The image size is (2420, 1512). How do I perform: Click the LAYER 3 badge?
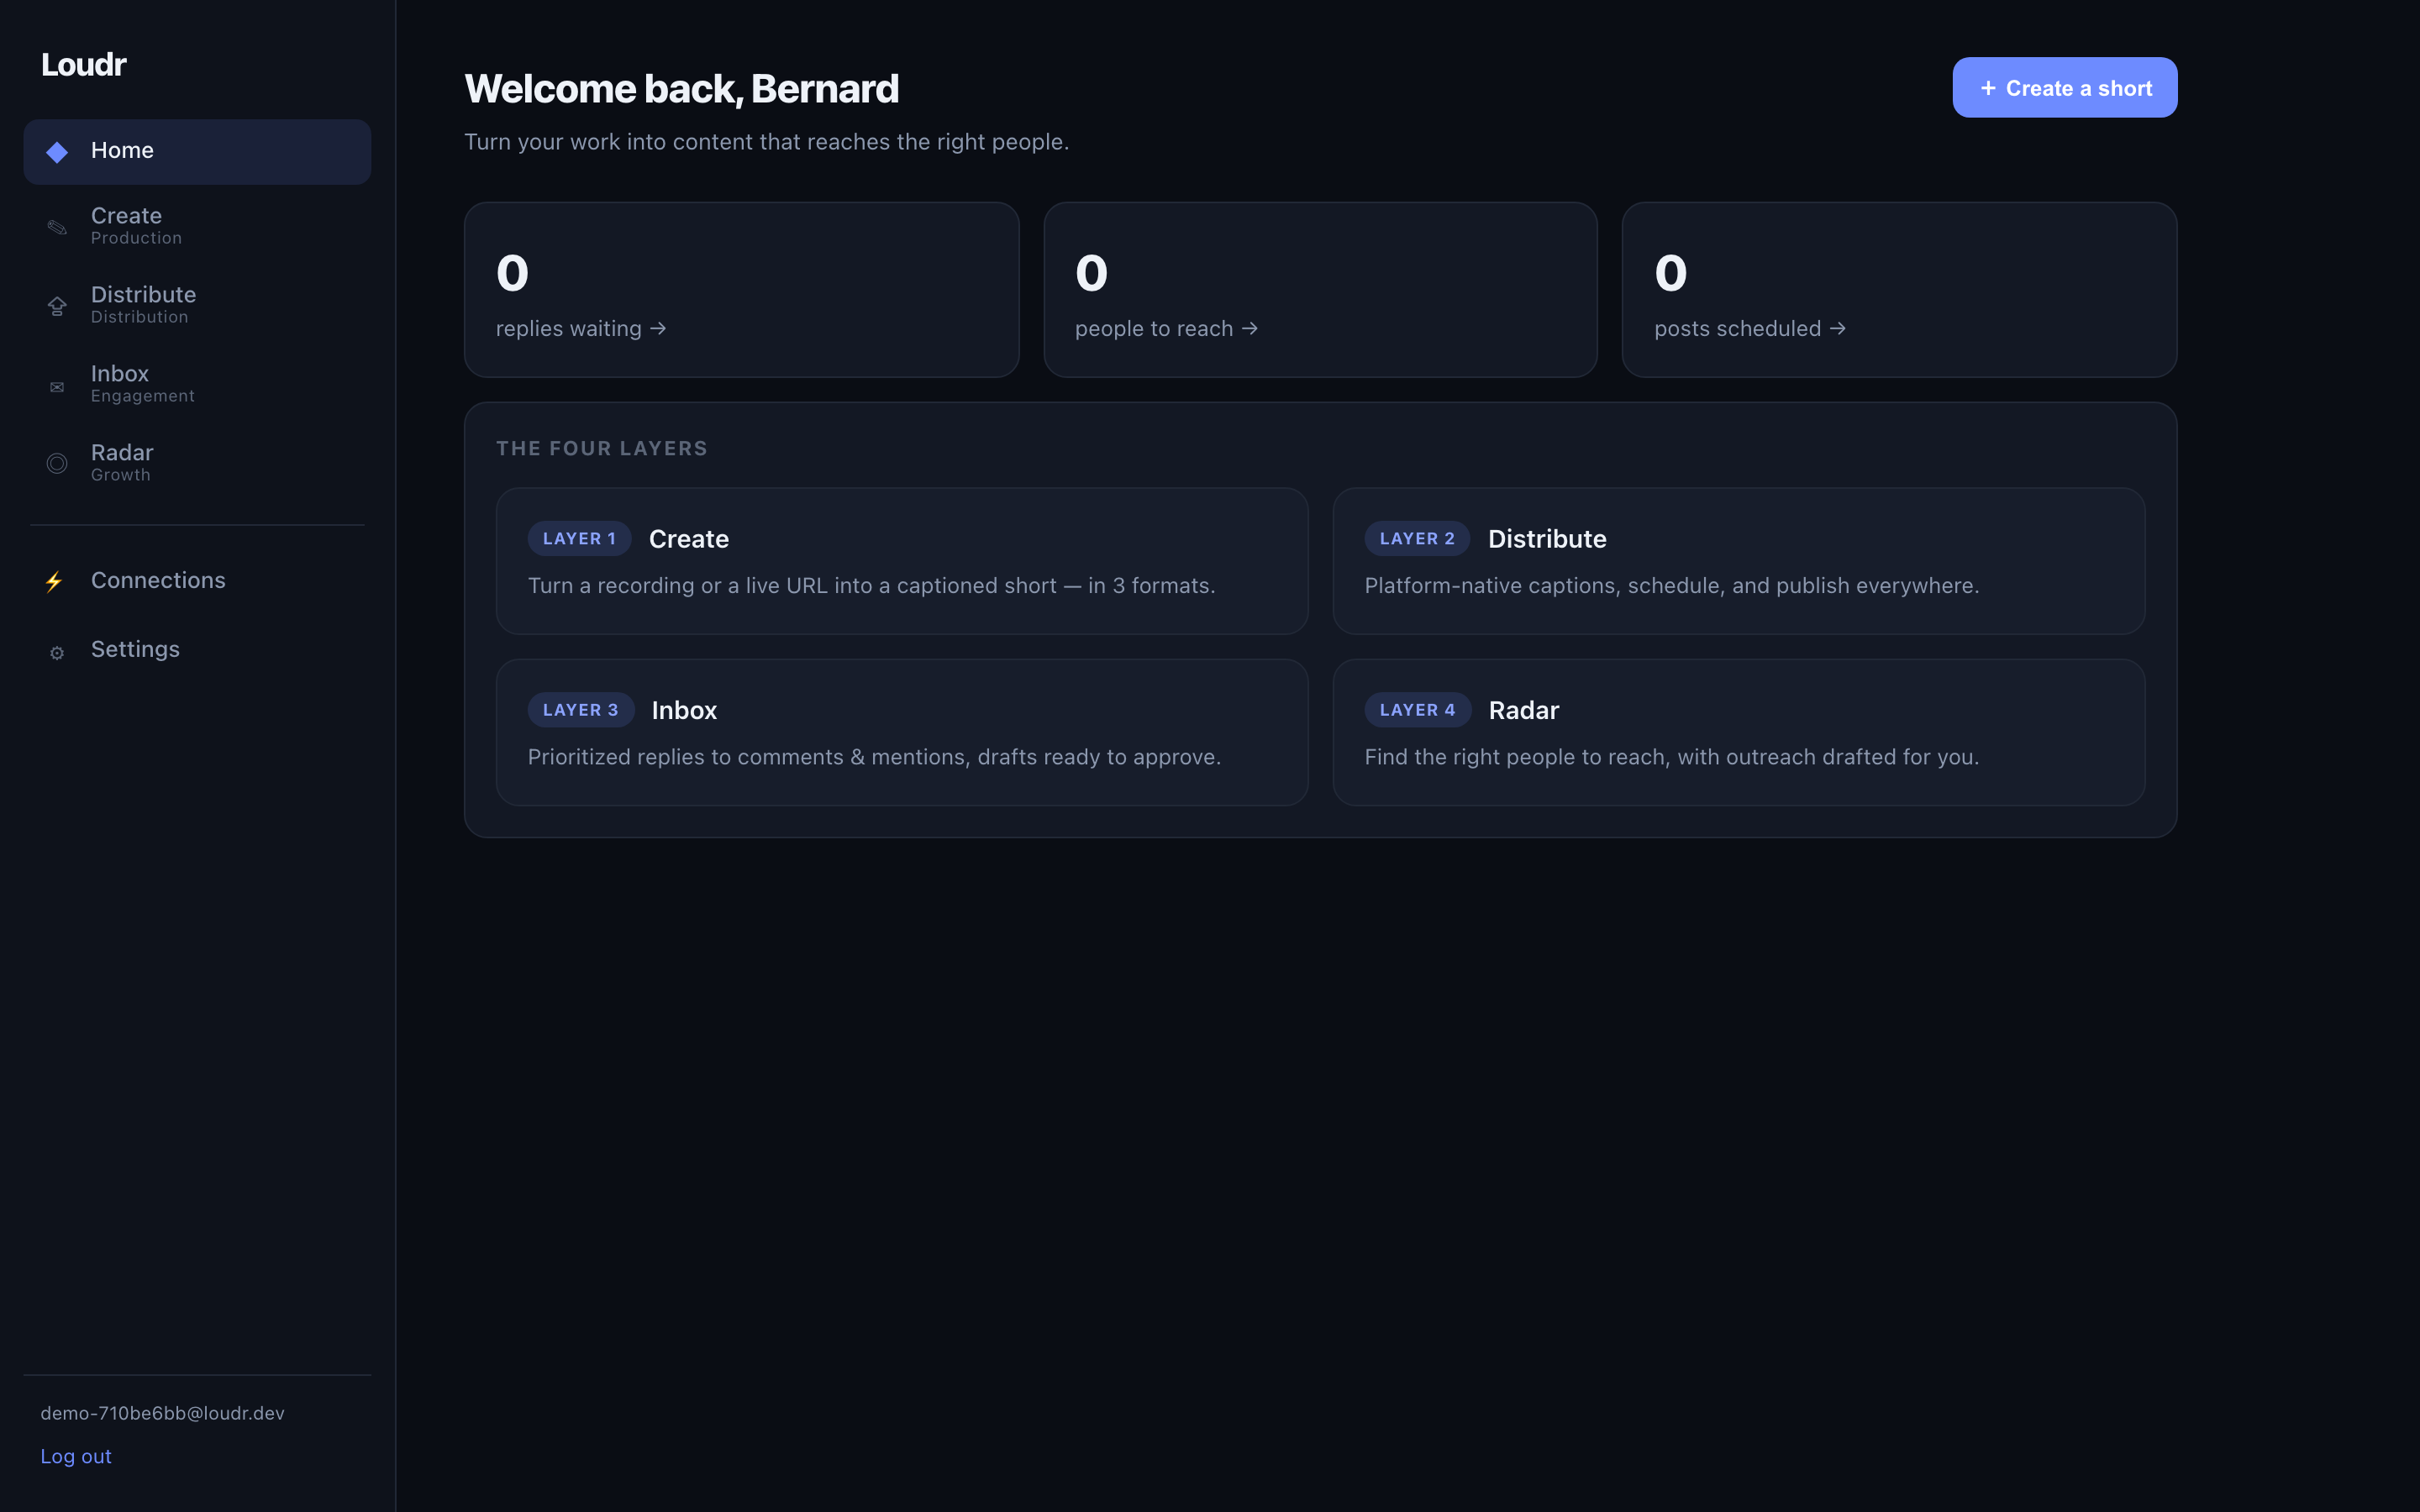tap(581, 710)
